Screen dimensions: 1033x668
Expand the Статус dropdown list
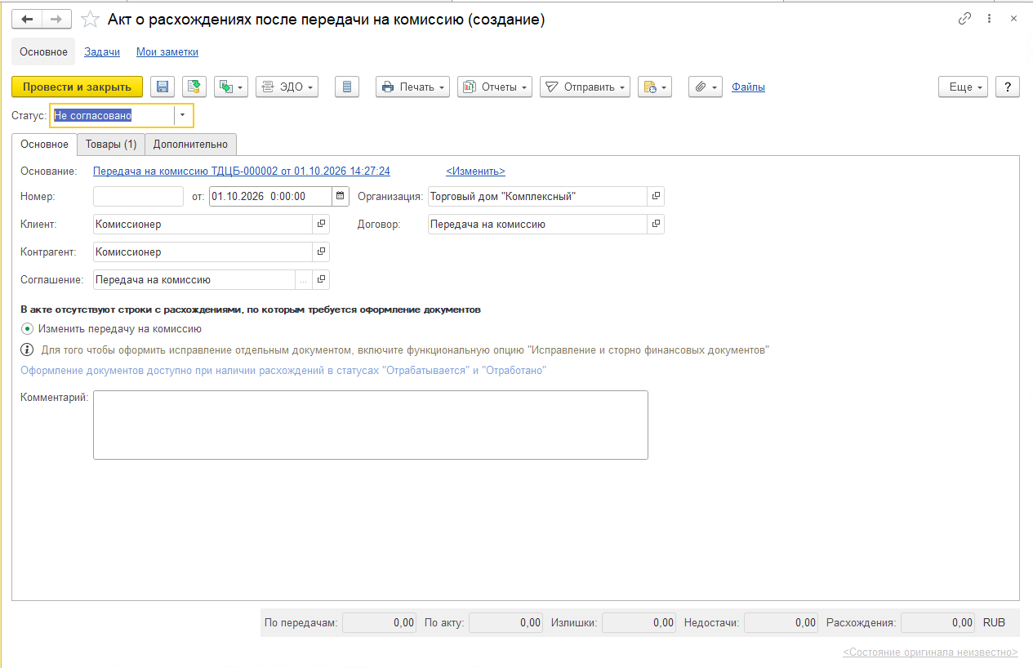(x=183, y=116)
